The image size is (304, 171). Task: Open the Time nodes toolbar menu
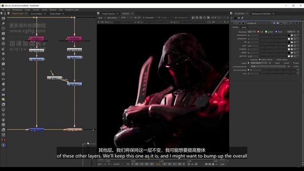coord(3,28)
